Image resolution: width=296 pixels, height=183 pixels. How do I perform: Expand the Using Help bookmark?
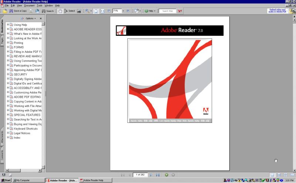[8, 24]
